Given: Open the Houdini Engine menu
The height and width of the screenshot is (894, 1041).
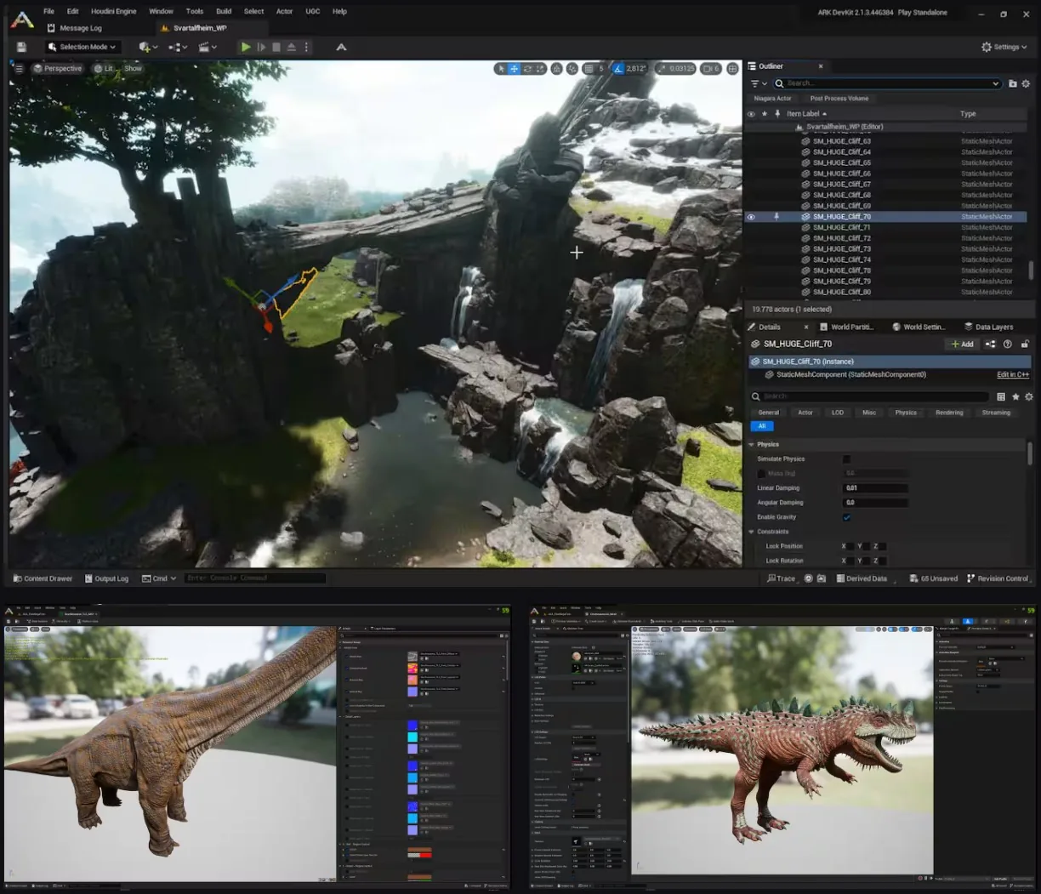Looking at the screenshot, I should pos(114,11).
